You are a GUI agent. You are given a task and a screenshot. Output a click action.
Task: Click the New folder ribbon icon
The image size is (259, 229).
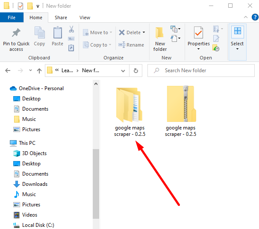tap(159, 33)
